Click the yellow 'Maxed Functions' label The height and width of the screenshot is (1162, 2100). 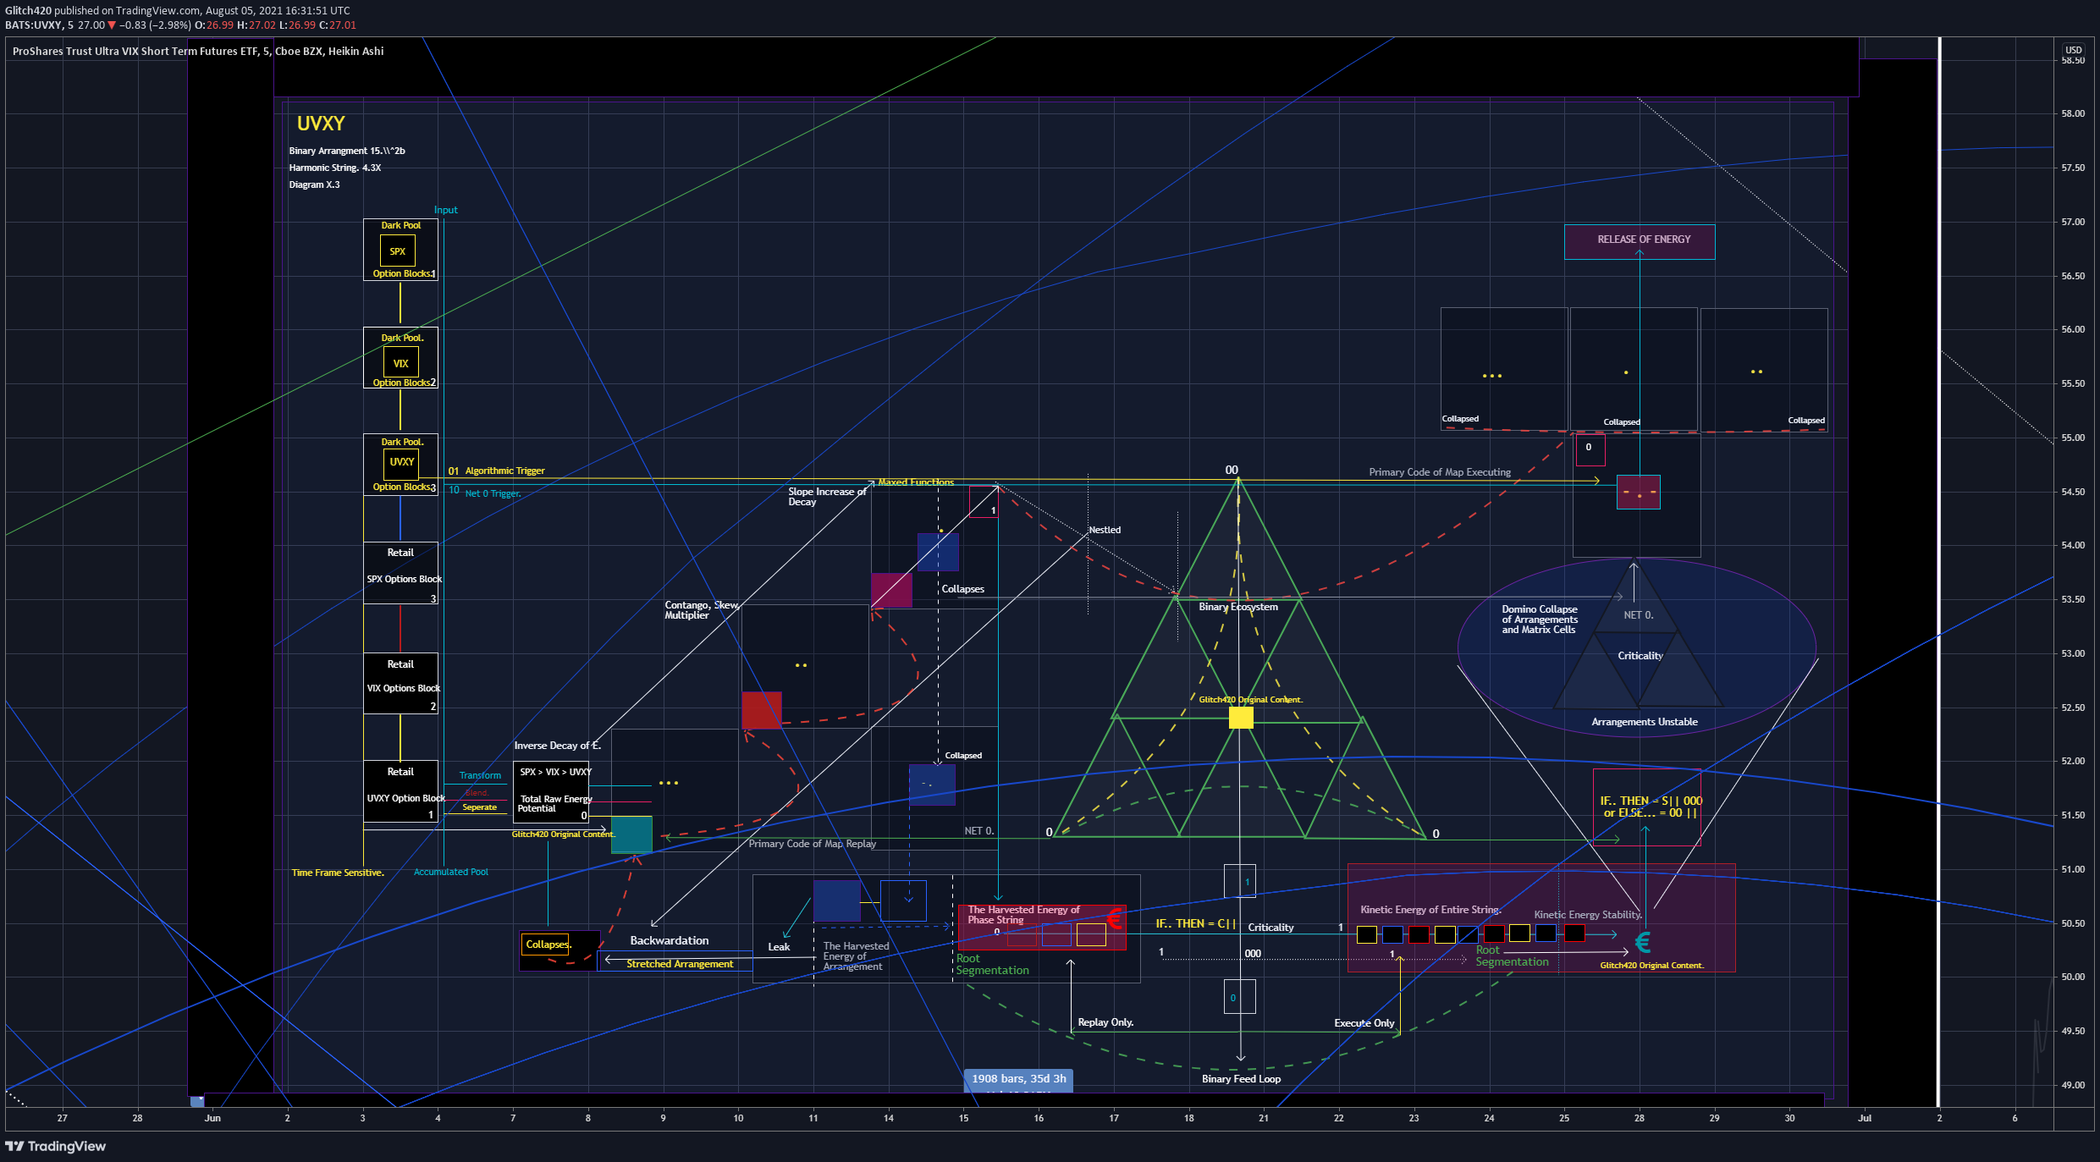point(916,482)
